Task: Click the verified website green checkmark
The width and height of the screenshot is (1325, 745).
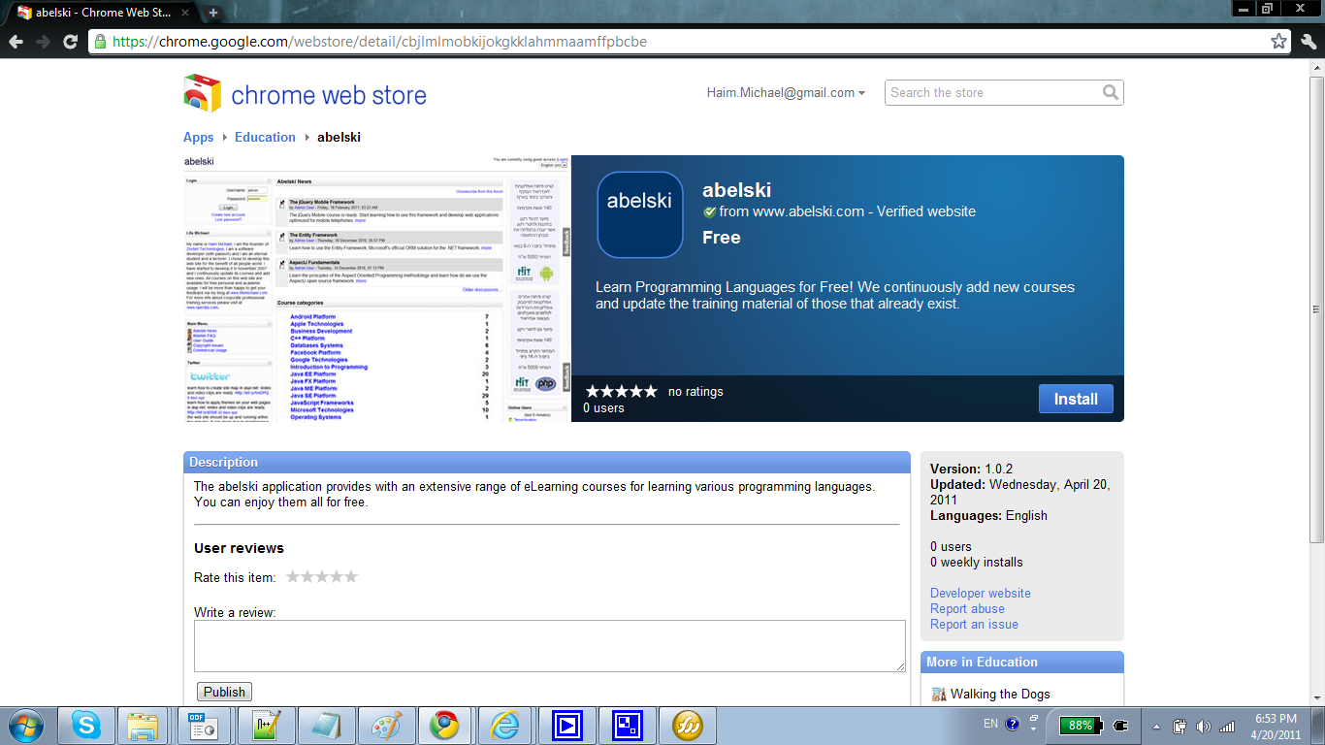Action: click(x=709, y=211)
